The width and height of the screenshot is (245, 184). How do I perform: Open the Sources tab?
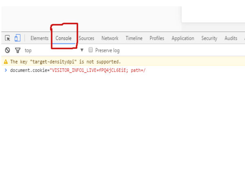[86, 38]
